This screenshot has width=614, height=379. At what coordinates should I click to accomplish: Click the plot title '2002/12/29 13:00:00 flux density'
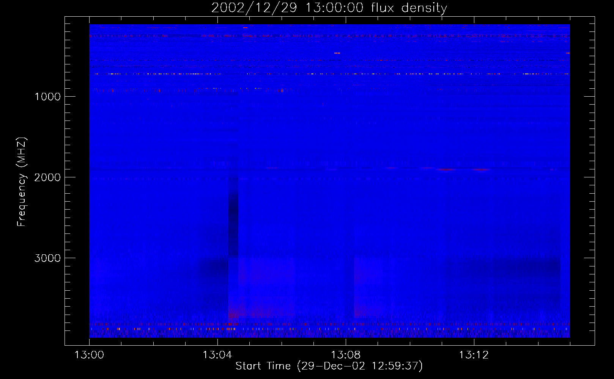coord(329,8)
